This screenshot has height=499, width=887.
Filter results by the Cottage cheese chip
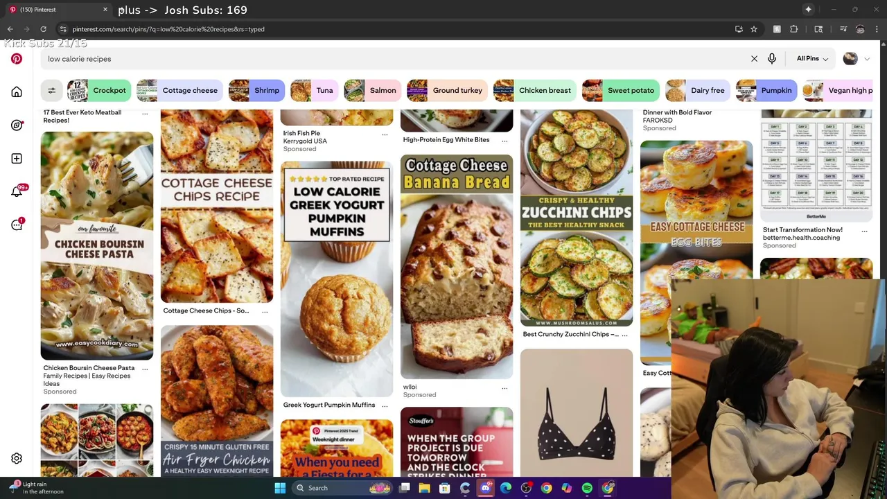pos(179,90)
